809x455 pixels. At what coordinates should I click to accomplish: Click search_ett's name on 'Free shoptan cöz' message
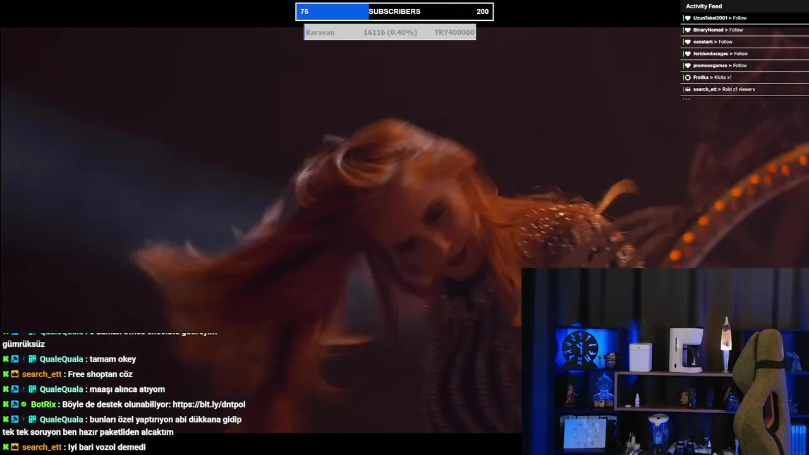[42, 374]
